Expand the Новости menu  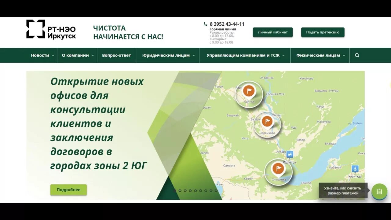(x=42, y=55)
